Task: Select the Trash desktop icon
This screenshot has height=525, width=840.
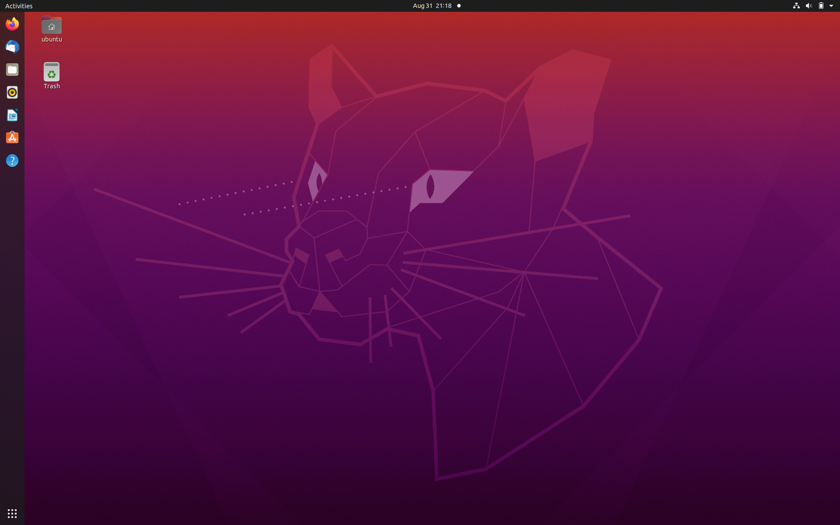Action: tap(52, 72)
